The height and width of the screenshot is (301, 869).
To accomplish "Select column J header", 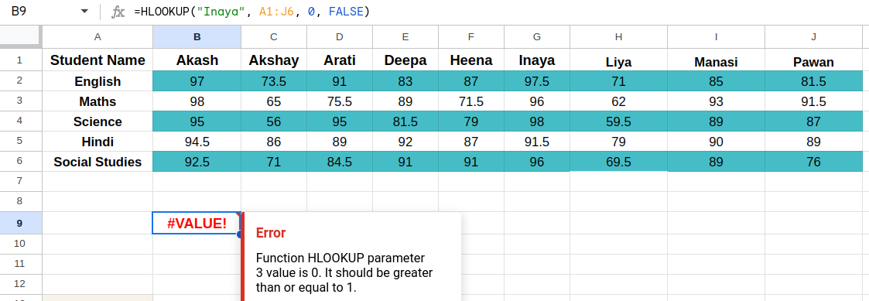I will point(813,36).
